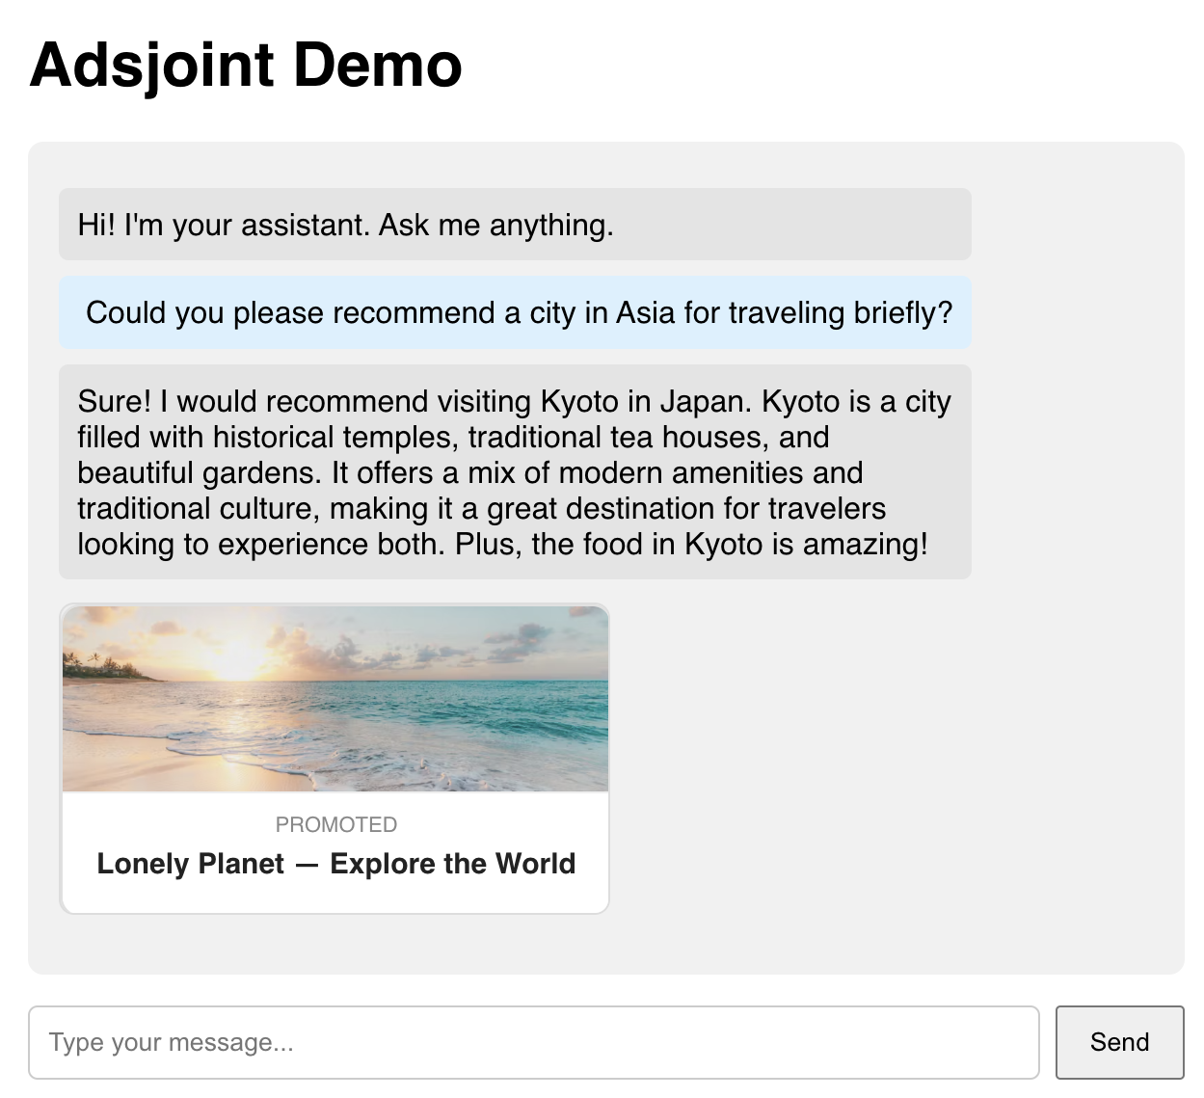Select the Kyoto recommendation reply
The width and height of the screenshot is (1204, 1098).
(515, 472)
